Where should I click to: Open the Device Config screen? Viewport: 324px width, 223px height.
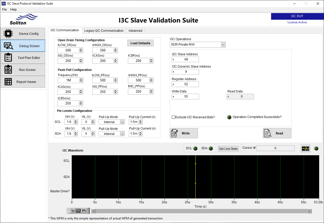[x=23, y=34]
